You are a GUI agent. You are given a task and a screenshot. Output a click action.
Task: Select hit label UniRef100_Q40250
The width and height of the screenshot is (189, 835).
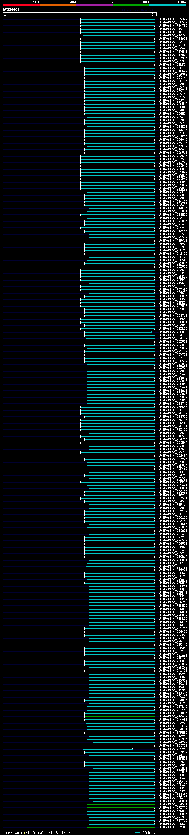tap(173, 117)
